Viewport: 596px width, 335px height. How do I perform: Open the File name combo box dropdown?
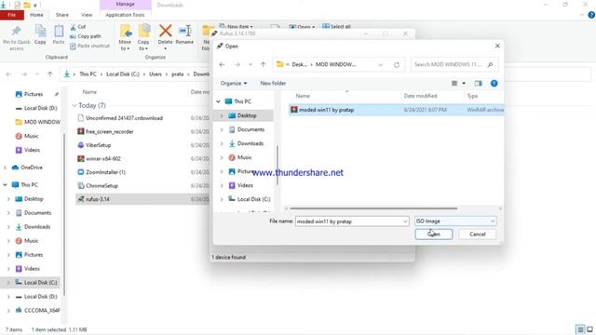point(405,221)
